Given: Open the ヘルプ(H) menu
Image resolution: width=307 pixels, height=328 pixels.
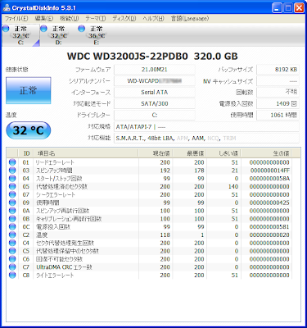Looking at the screenshot, I should [153, 19].
